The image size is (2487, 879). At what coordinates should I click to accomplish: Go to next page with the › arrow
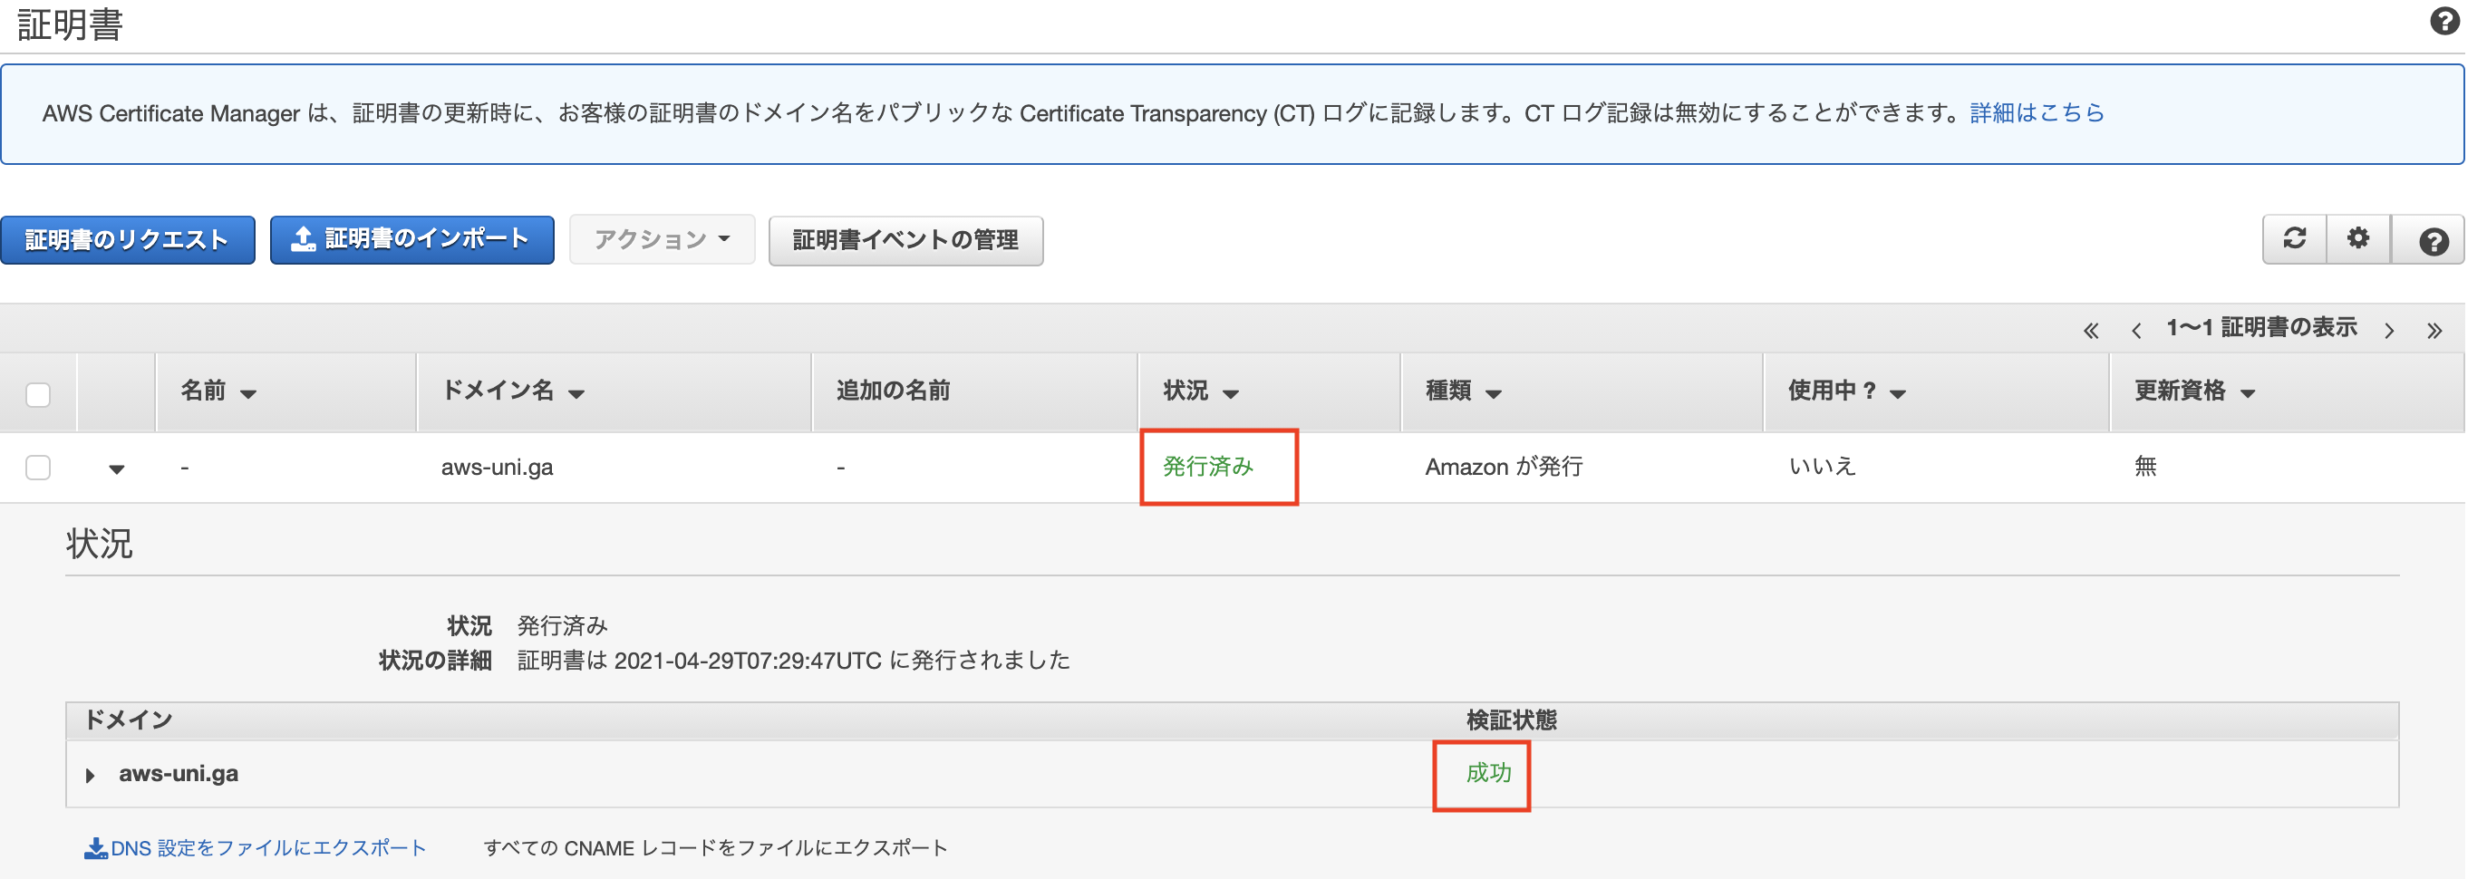tap(2390, 329)
